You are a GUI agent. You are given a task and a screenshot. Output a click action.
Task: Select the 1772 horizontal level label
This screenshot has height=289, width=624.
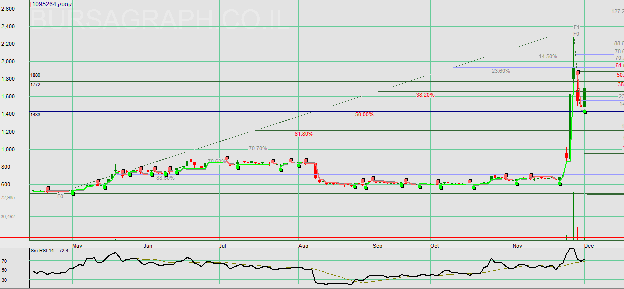click(x=35, y=85)
